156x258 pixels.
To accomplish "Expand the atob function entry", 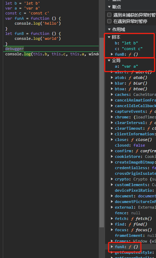I will [112, 78].
